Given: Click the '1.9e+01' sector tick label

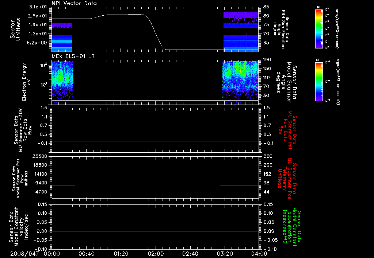Looking at the screenshot, I should pos(38,25).
